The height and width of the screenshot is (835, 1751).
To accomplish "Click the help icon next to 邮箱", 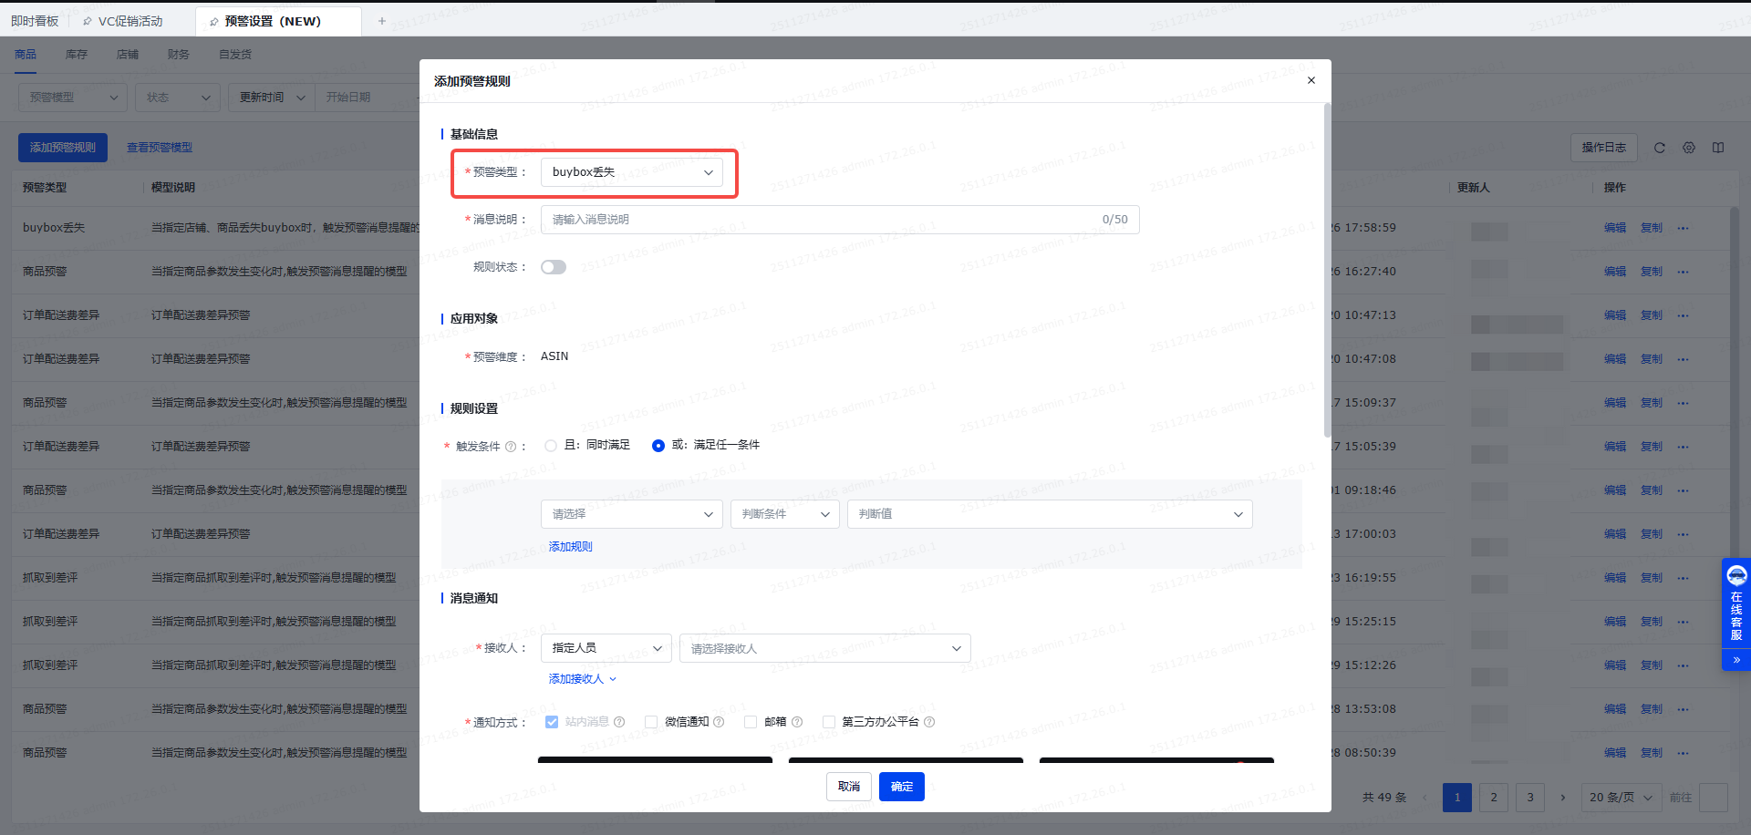I will 797,722.
